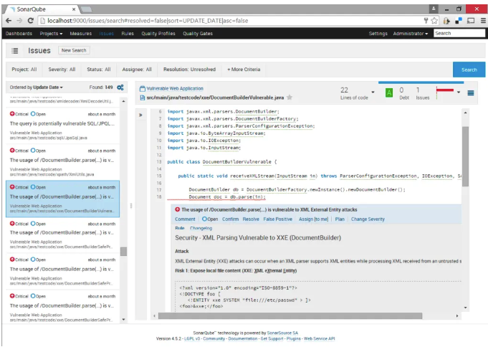Click the browser back arrow
The width and height of the screenshot is (488, 347).
pyautogui.click(x=9, y=21)
